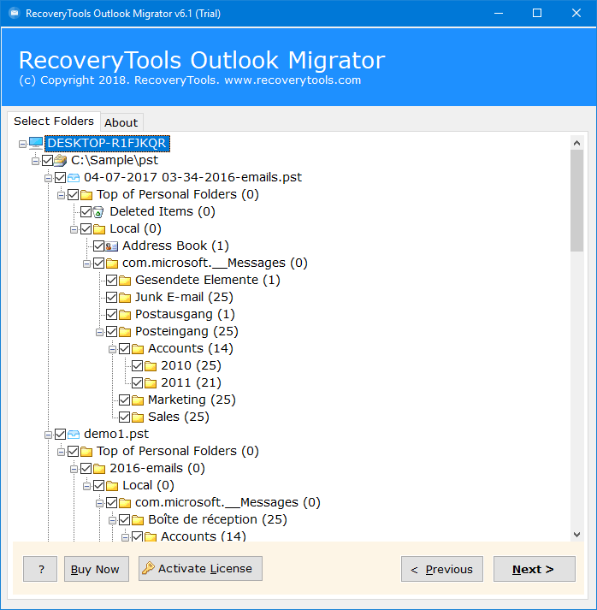597x610 pixels.
Task: Uncheck the Marketing (25) checkbox
Action: point(125,400)
